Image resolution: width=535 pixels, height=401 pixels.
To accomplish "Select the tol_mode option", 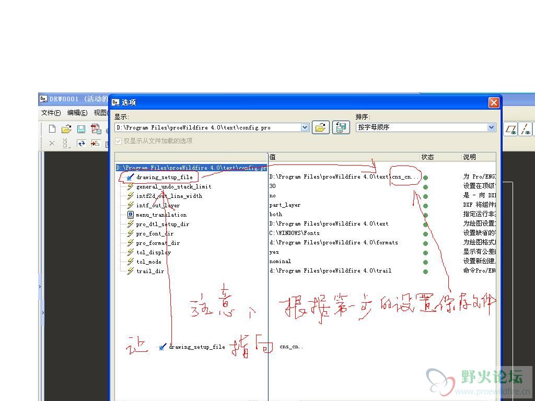I will coord(149,262).
